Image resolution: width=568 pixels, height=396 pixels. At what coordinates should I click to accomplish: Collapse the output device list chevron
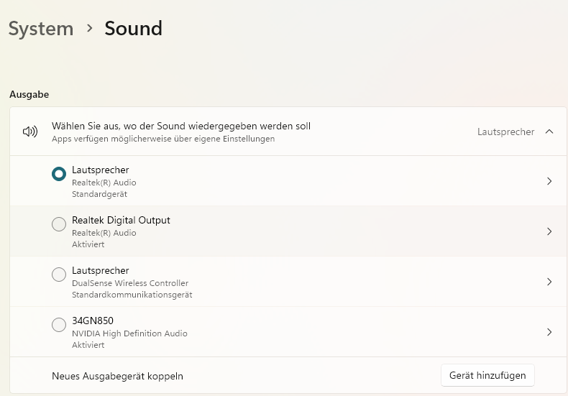click(549, 132)
